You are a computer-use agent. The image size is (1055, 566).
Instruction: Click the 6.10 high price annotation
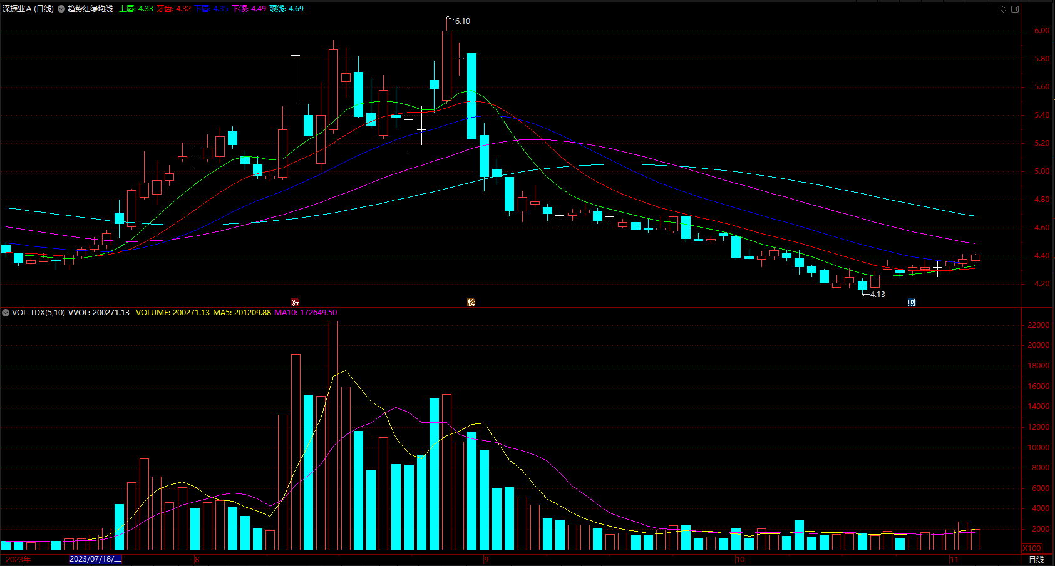pos(463,21)
